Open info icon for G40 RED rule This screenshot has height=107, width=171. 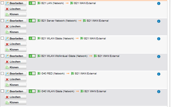159,74
